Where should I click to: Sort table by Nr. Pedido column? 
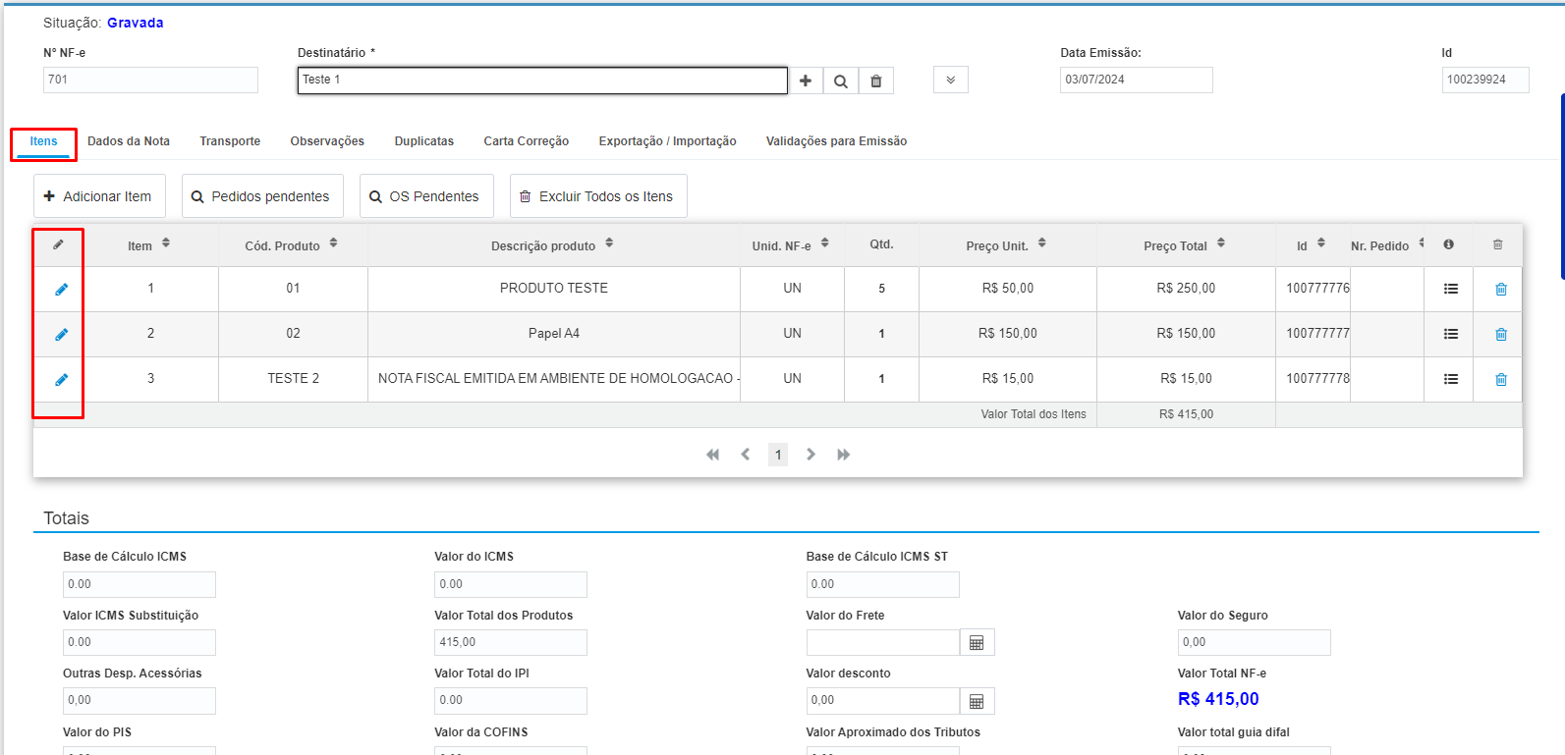click(1421, 243)
